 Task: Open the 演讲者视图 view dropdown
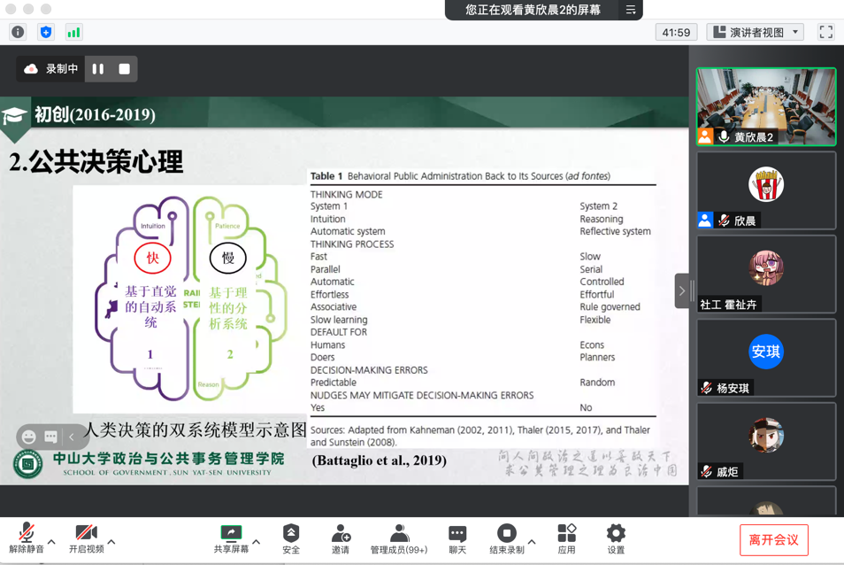756,33
